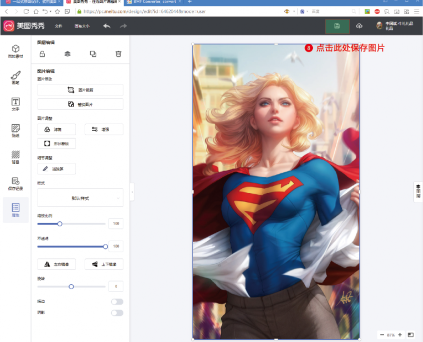The height and width of the screenshot is (342, 423).
Task: Reload the page in the browser toolbar
Action: click(26, 11)
